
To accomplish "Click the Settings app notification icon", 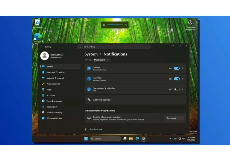I will (x=89, y=68).
